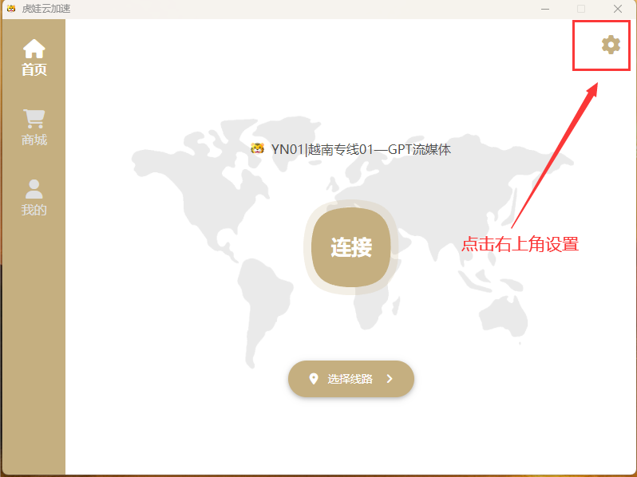Open the 选择线路 route selector

pyautogui.click(x=350, y=379)
